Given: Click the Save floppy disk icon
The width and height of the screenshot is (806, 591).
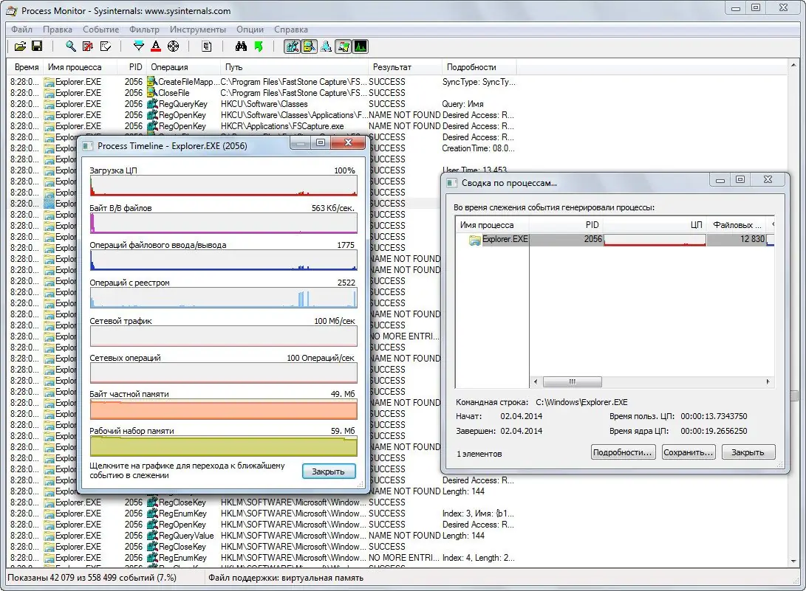Looking at the screenshot, I should tap(37, 46).
